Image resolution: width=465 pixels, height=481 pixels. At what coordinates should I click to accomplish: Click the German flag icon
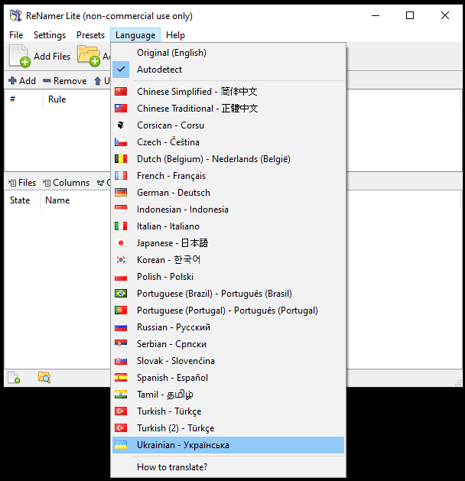[x=121, y=193]
